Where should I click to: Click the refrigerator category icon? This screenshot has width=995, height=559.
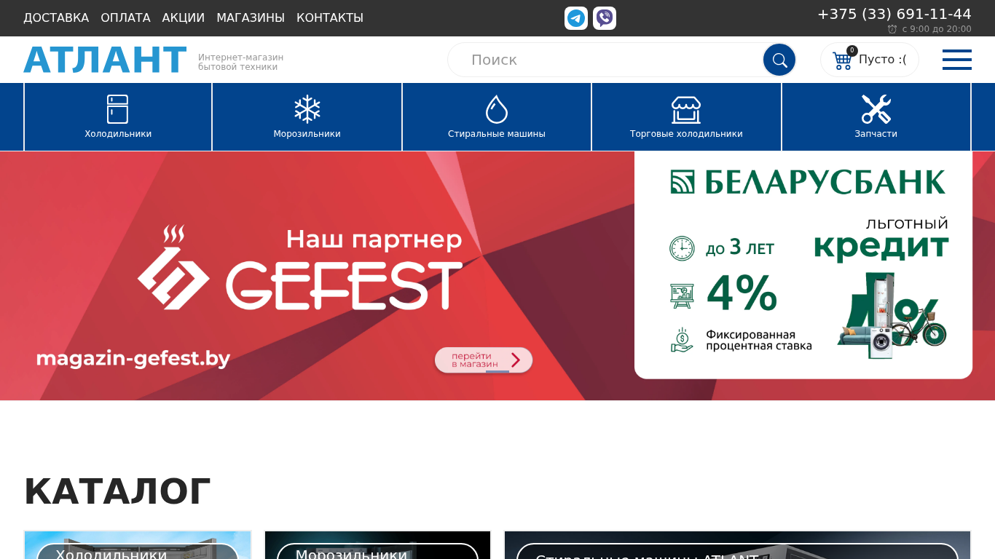(x=117, y=109)
